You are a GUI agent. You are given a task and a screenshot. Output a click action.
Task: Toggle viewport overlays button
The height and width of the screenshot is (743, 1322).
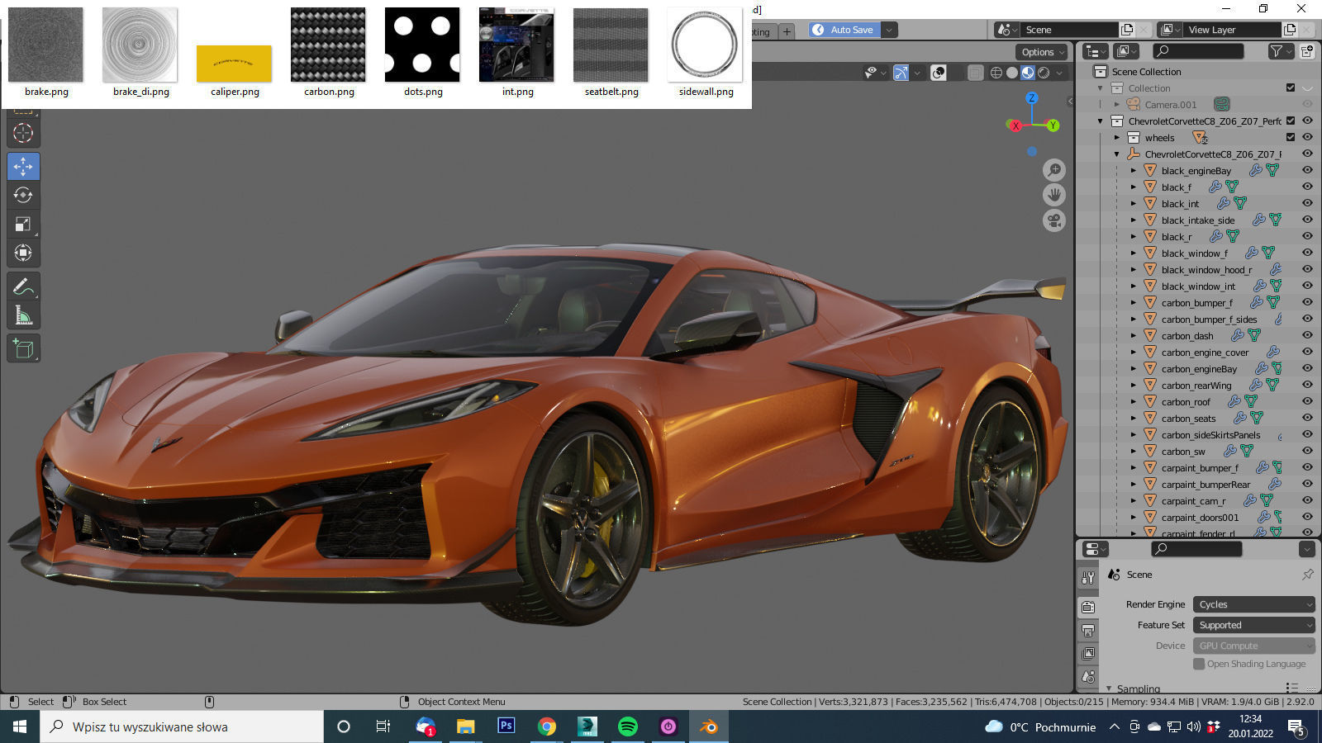tap(939, 73)
